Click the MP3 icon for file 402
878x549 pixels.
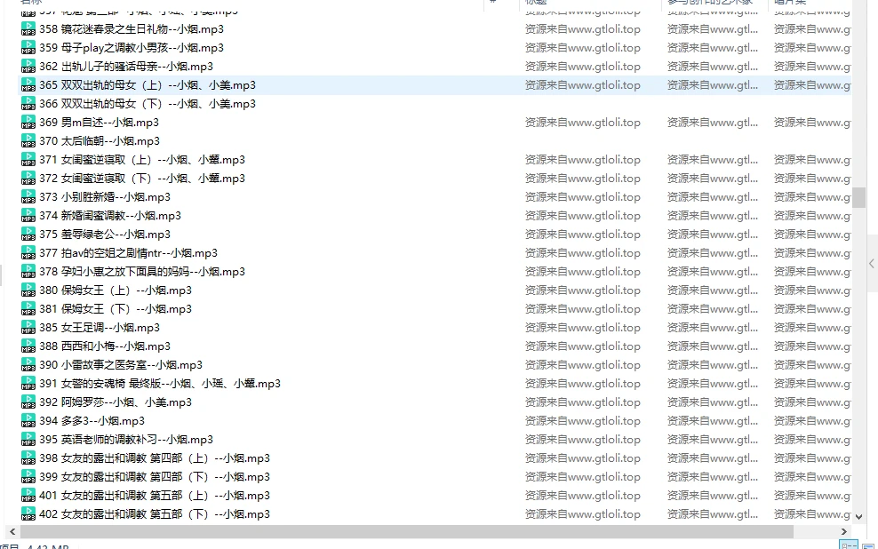[x=28, y=514]
